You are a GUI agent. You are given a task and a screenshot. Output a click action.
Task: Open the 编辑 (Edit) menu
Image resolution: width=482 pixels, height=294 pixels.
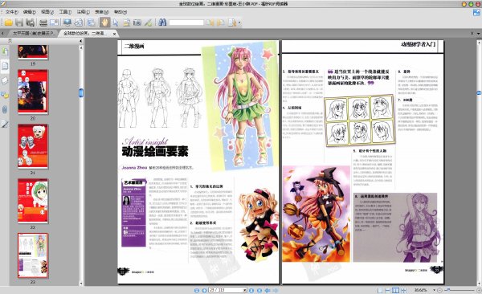pyautogui.click(x=29, y=12)
